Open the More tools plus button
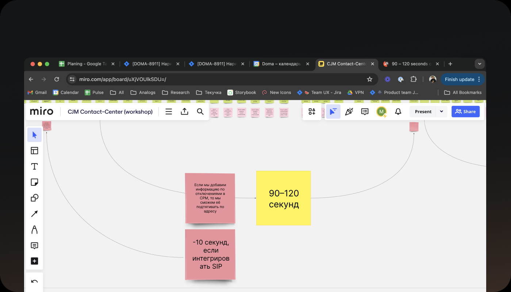Image resolution: width=511 pixels, height=292 pixels. pyautogui.click(x=34, y=261)
